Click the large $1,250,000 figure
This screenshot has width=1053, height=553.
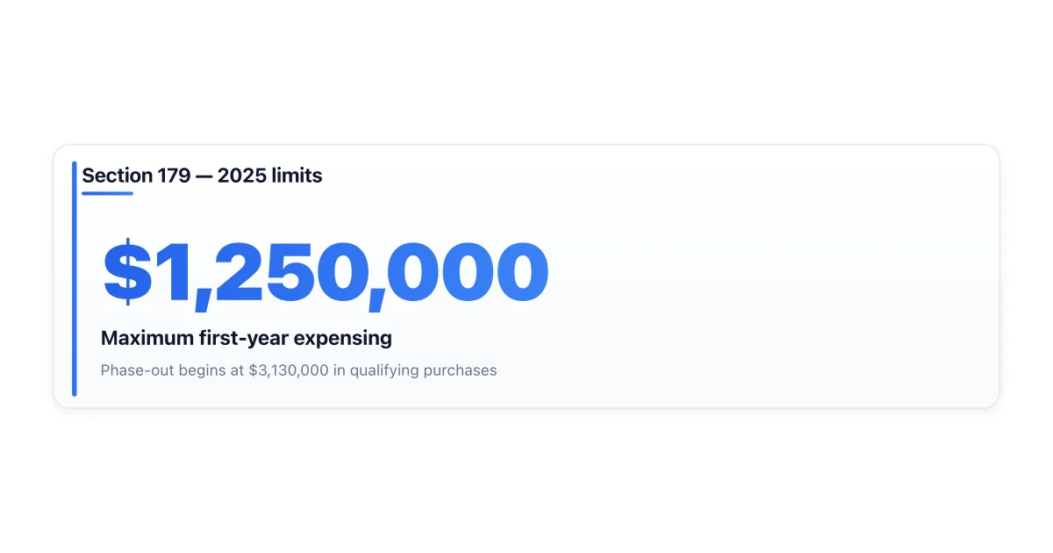coord(326,273)
